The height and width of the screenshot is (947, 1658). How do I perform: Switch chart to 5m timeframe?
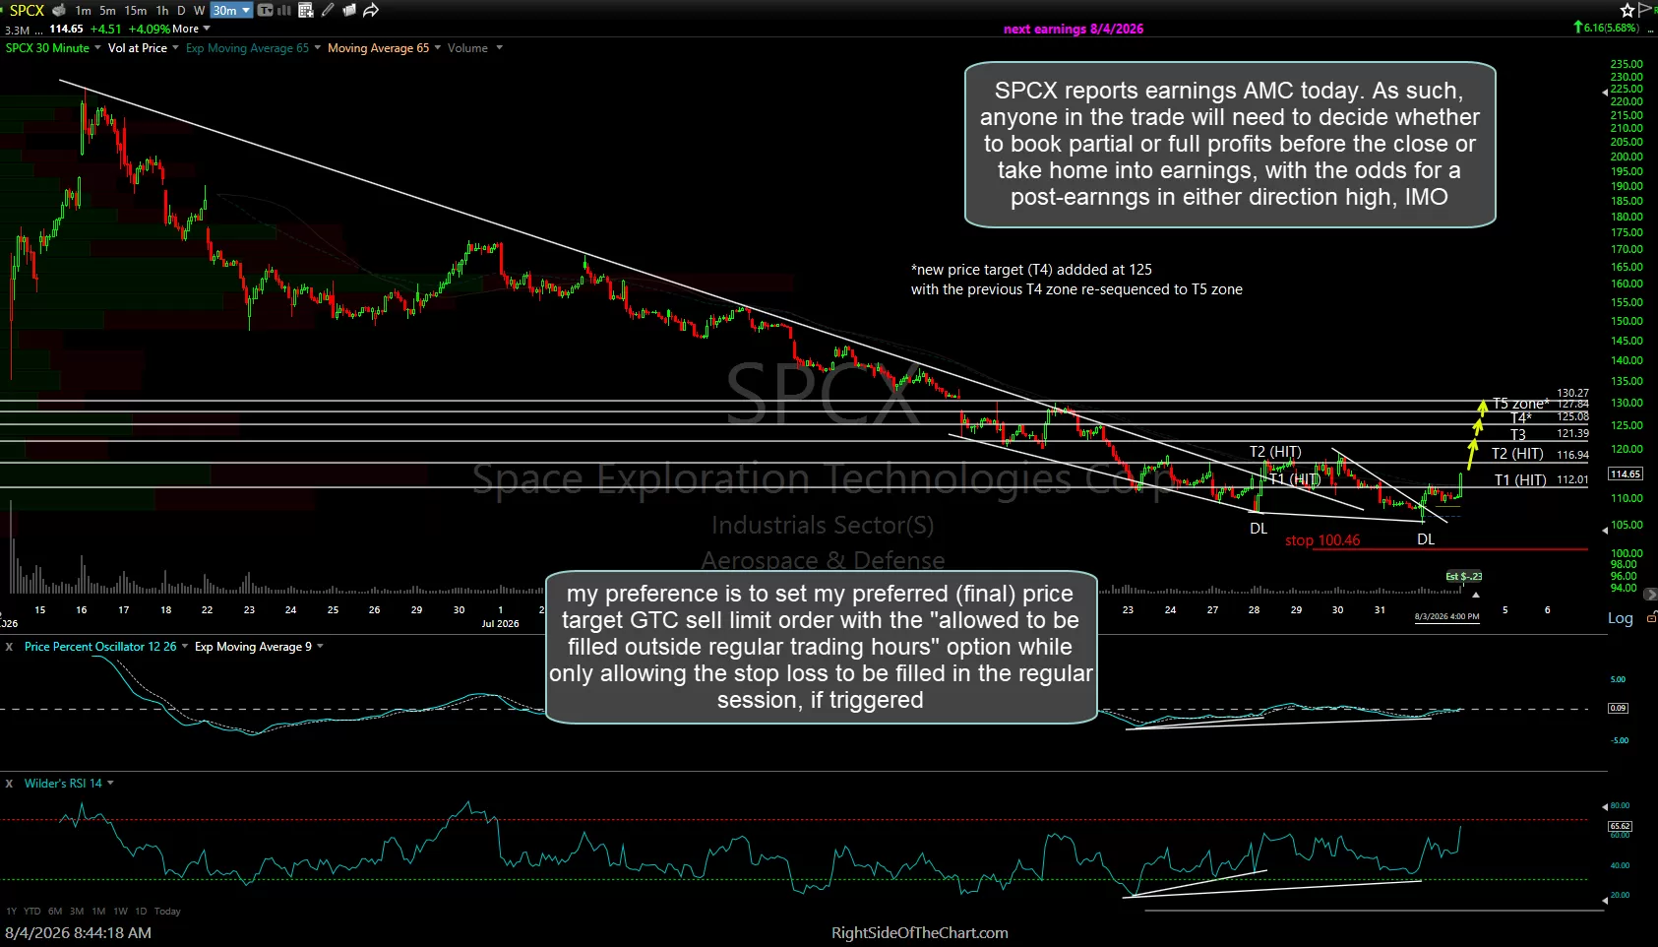[107, 11]
